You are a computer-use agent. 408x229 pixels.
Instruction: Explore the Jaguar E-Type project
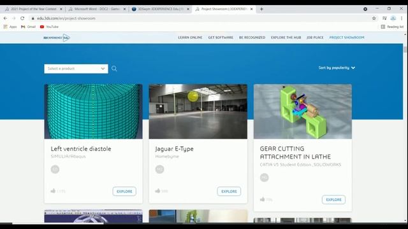pos(229,191)
